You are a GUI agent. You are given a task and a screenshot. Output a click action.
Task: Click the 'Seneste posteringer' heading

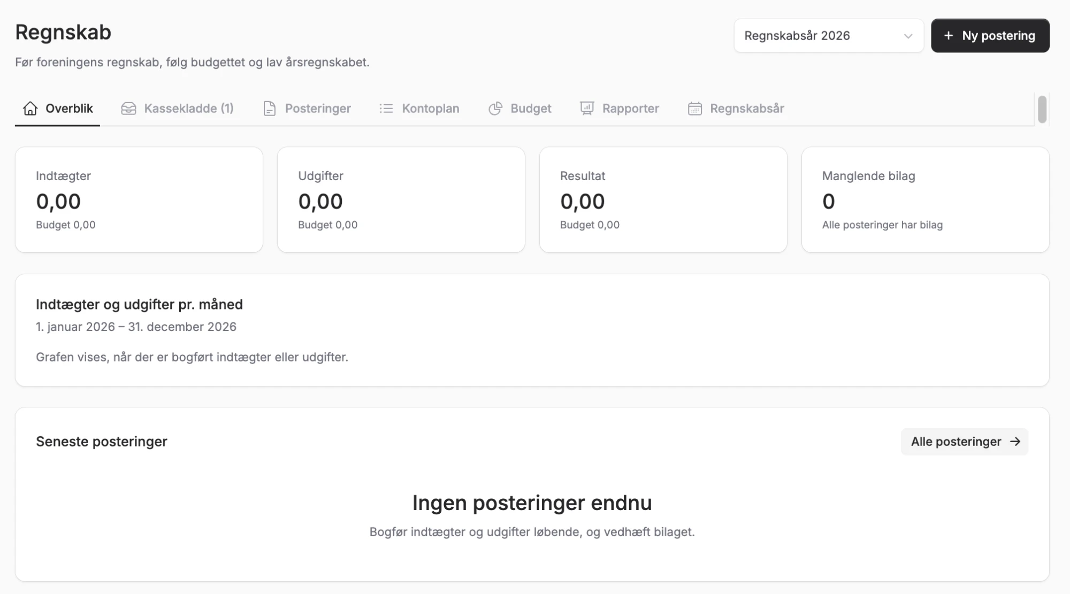coord(102,442)
